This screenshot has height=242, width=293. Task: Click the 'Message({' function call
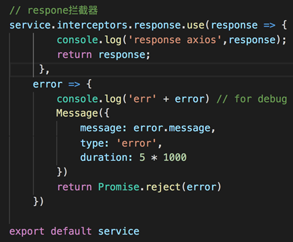tap(83, 113)
